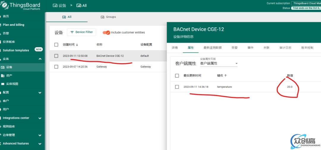Image resolution: width=321 pixels, height=150 pixels.
Task: Open 规则链库 rule chains item
Action: pyautogui.click(x=9, y=126)
